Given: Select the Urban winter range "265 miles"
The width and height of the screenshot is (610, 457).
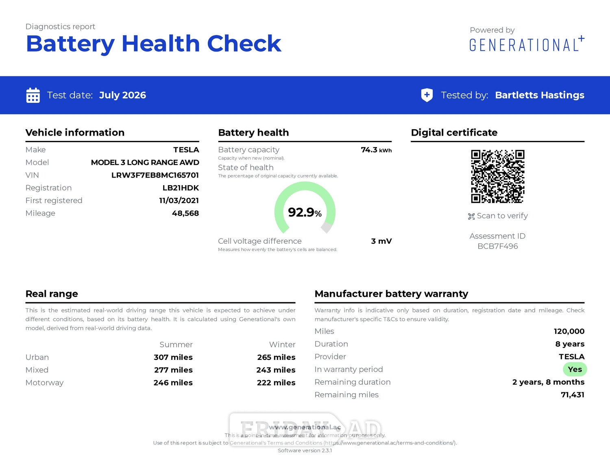Looking at the screenshot, I should (x=277, y=357).
